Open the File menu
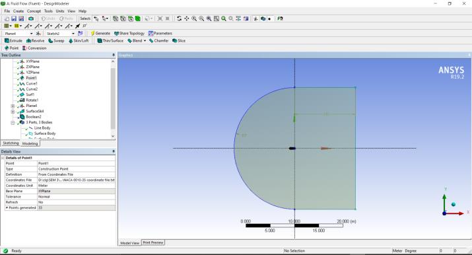 (7, 11)
